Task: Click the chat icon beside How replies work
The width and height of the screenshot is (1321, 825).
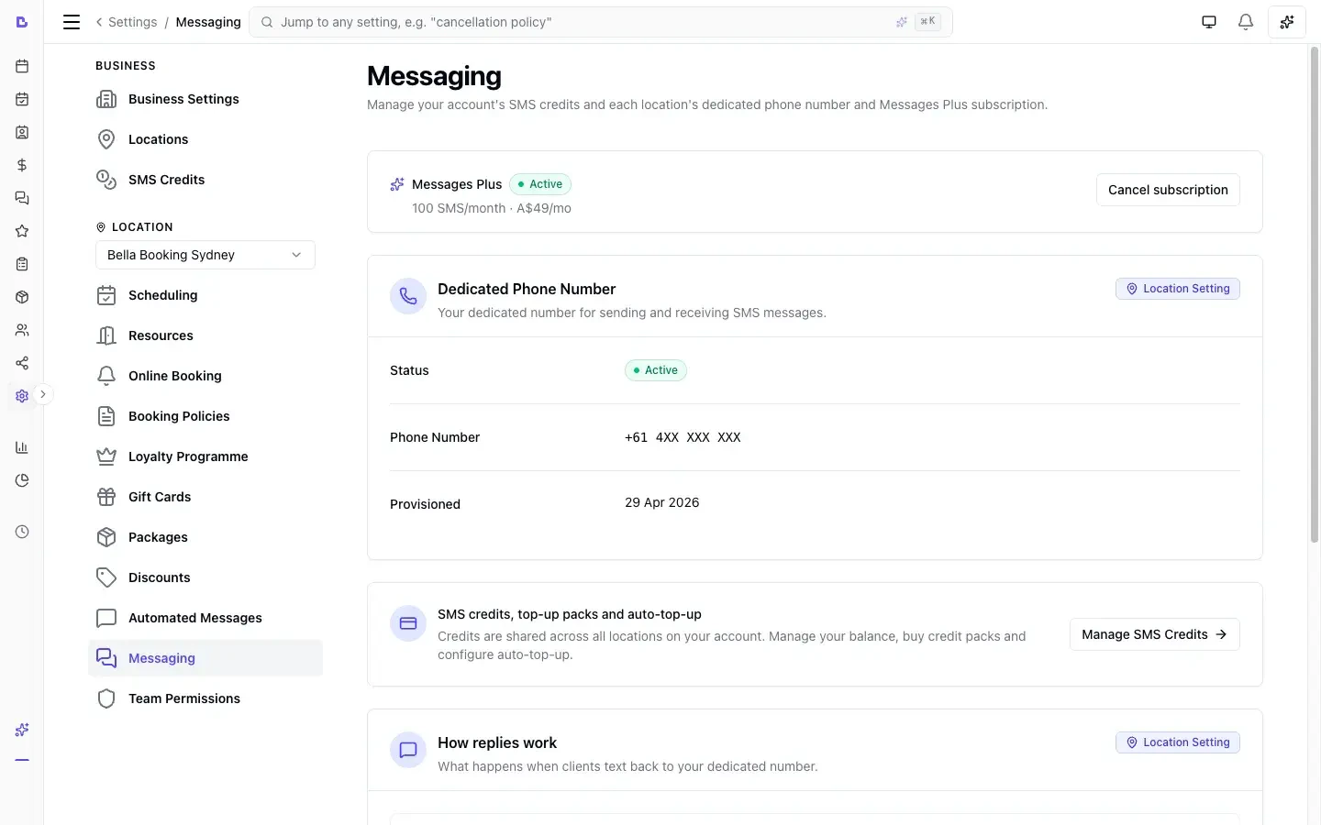Action: click(408, 750)
